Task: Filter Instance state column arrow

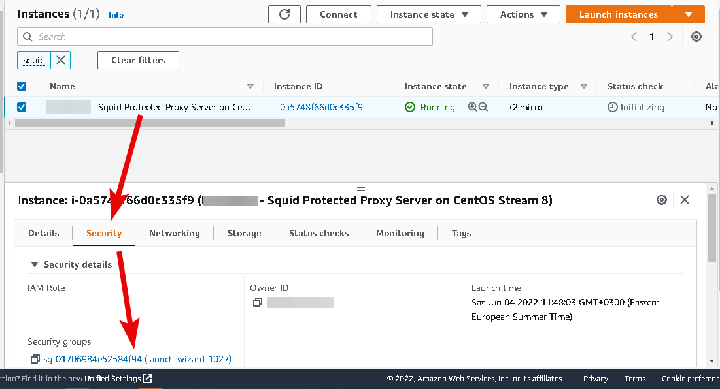Action: point(486,86)
